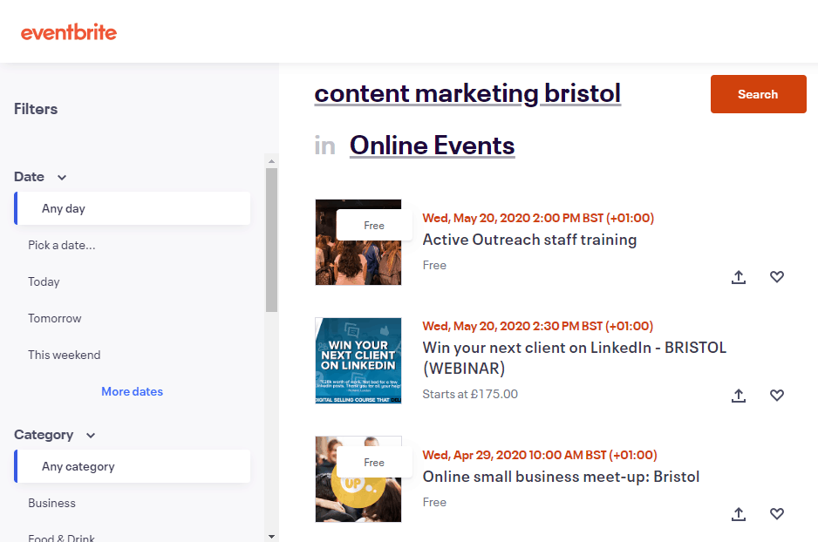Click the Eventbrite logo
Image resolution: width=818 pixels, height=542 pixels.
(69, 32)
